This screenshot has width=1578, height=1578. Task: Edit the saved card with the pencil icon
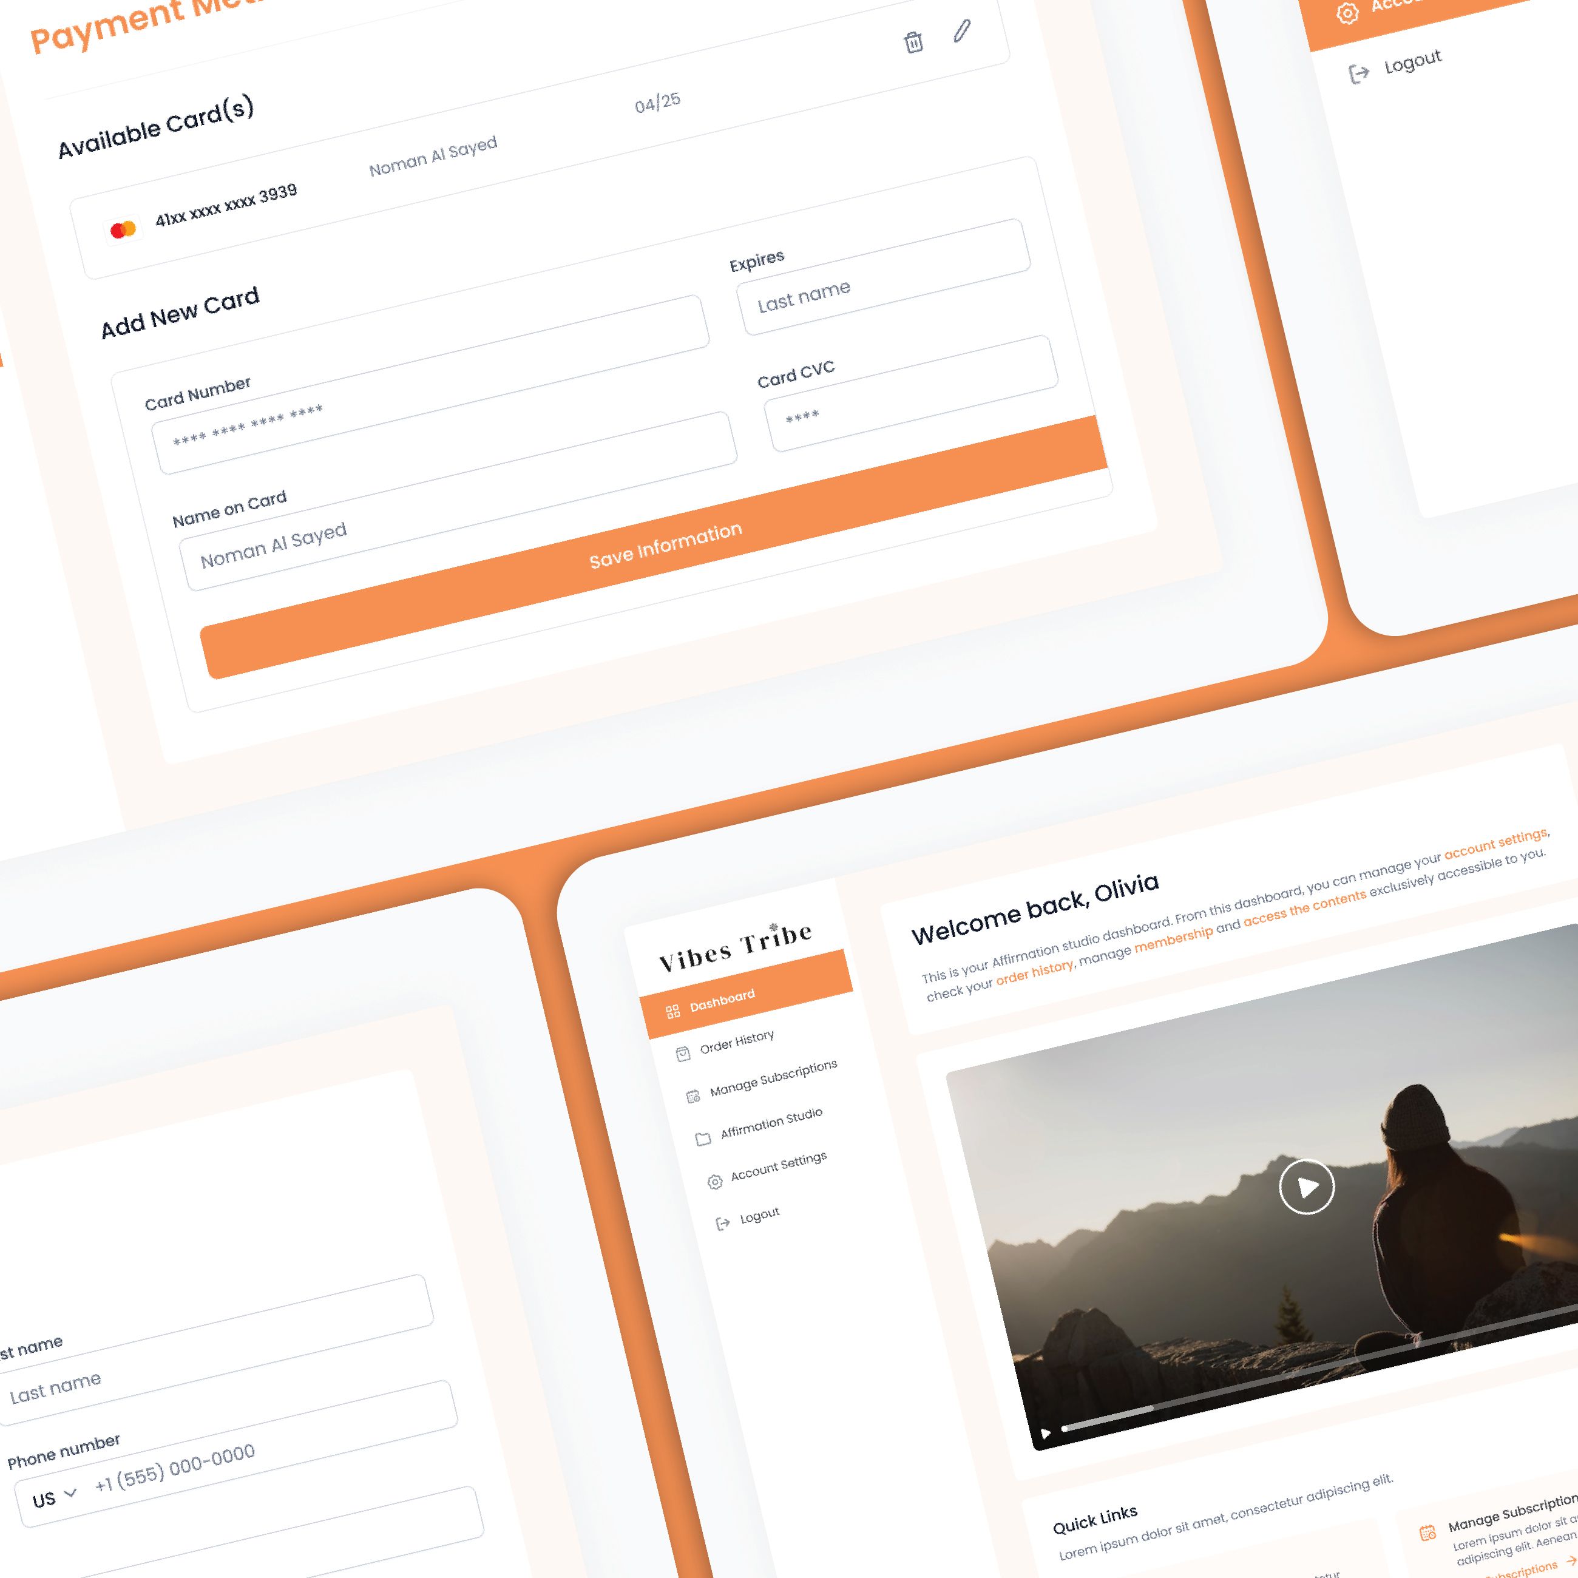[x=962, y=30]
